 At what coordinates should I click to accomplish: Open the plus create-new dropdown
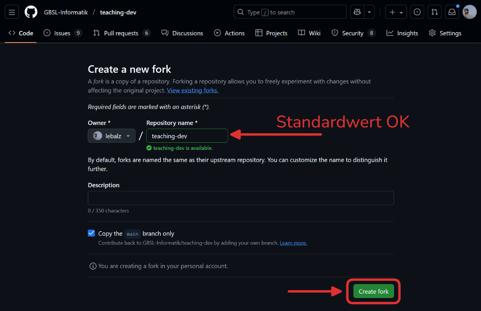click(x=396, y=12)
